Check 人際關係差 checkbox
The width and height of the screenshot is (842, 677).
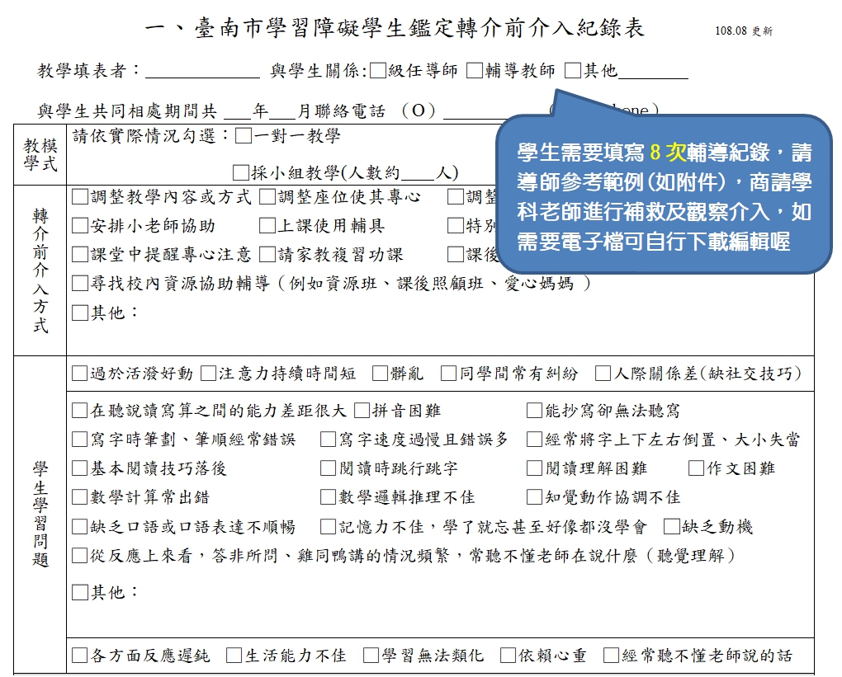[x=603, y=374]
